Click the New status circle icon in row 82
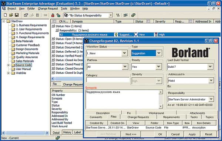This screenshot has width=222, height=141. [136, 34]
